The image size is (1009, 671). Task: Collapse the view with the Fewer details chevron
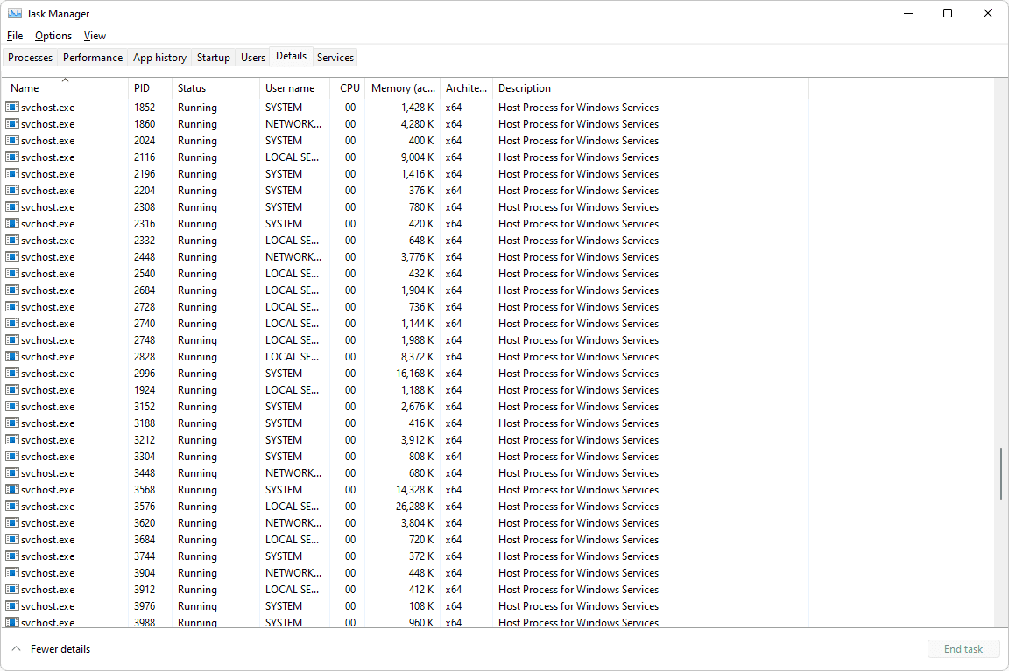tap(16, 648)
